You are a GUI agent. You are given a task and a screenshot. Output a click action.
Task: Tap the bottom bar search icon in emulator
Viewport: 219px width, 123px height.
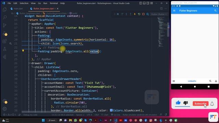point(210,81)
